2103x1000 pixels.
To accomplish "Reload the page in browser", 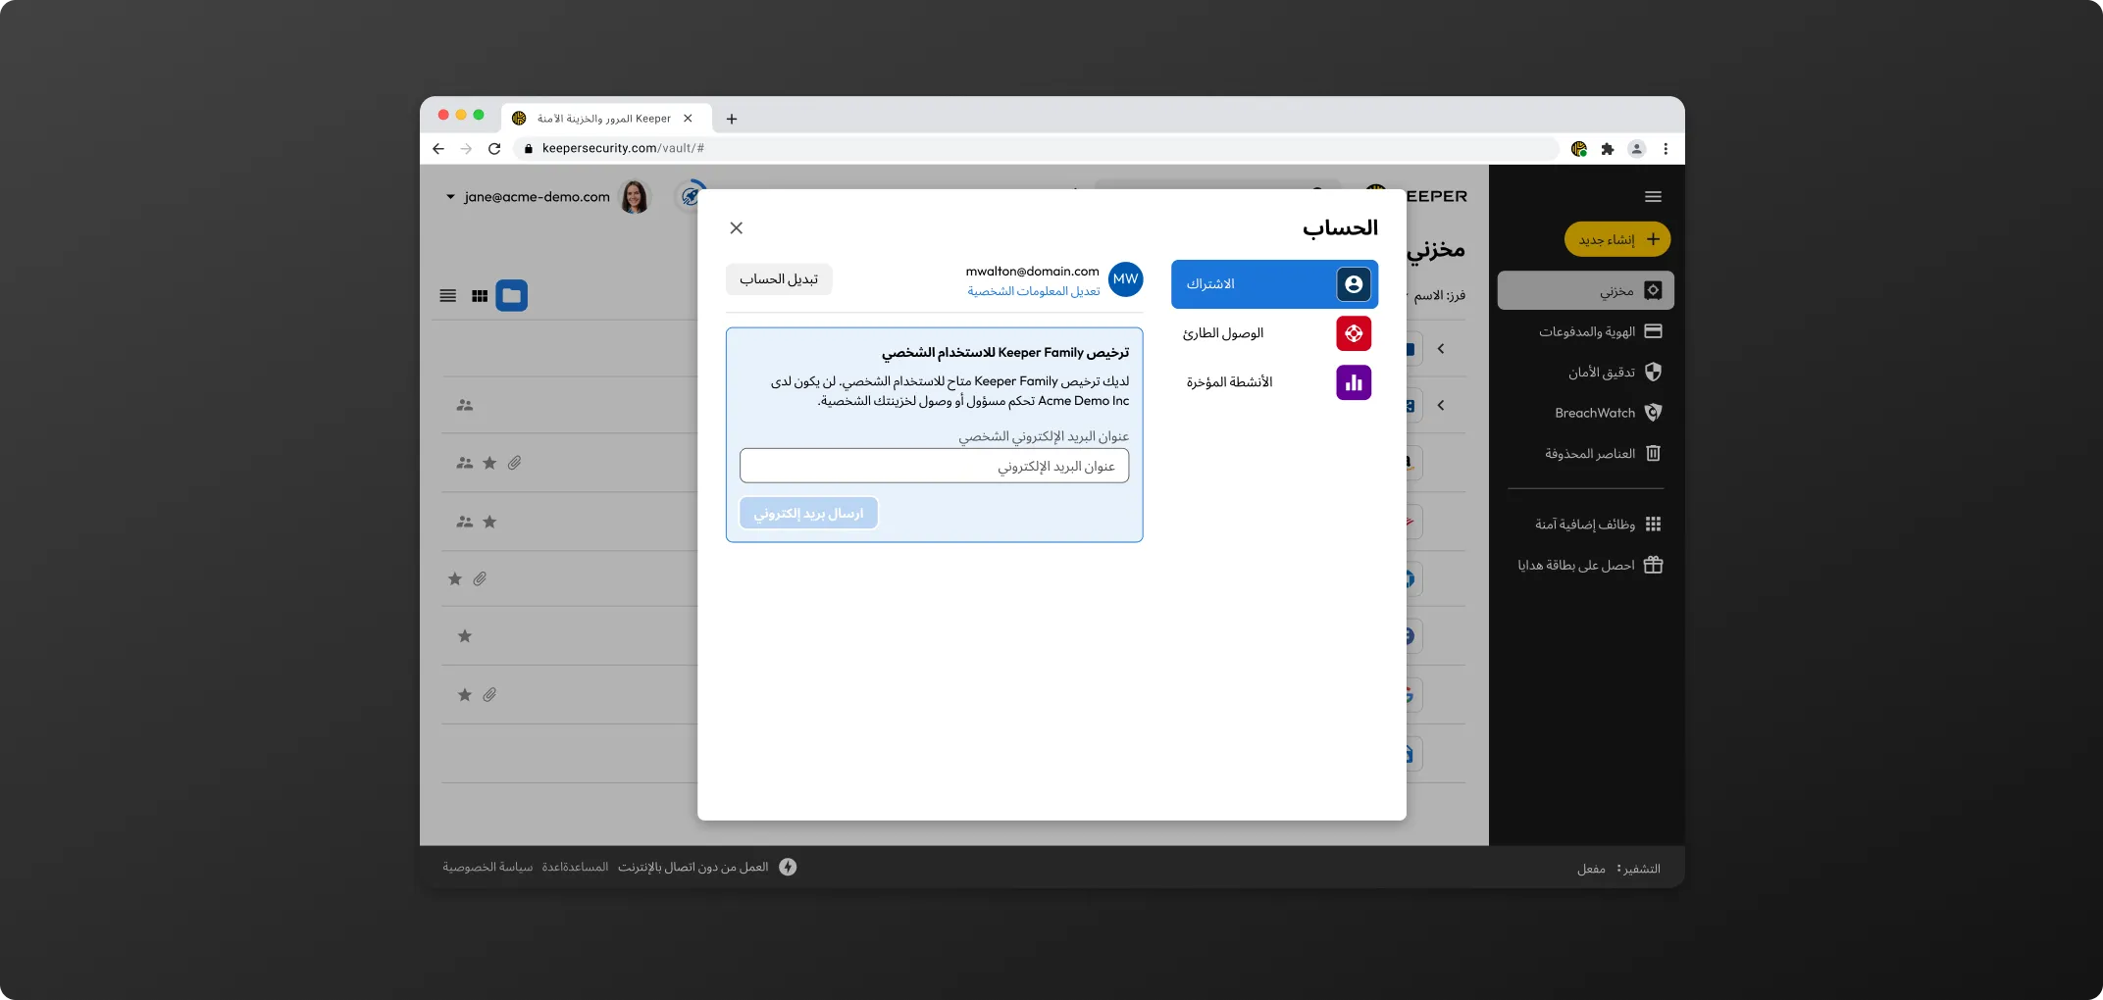I will pyautogui.click(x=494, y=149).
